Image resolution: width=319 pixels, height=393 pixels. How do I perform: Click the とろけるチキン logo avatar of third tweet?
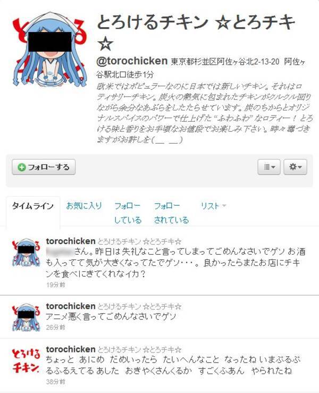click(x=26, y=361)
